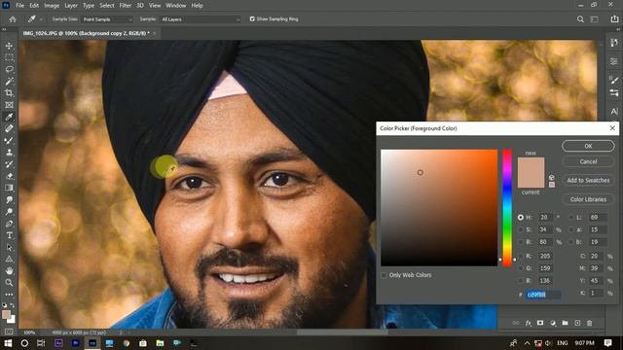This screenshot has height=350, width=623.
Task: Enable Only Web Colors checkbox
Action: click(x=384, y=275)
